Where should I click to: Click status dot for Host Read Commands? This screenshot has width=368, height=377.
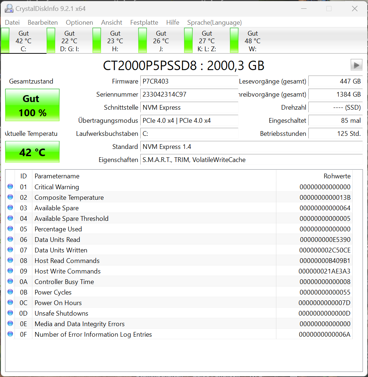(10, 260)
